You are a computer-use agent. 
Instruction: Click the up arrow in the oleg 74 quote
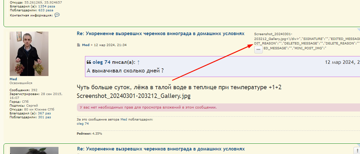point(138,62)
